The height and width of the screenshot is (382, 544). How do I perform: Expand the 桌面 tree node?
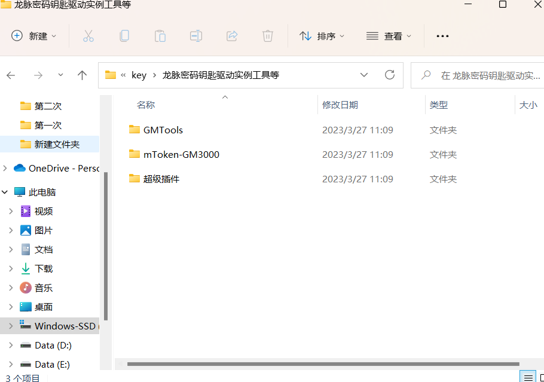coord(11,307)
